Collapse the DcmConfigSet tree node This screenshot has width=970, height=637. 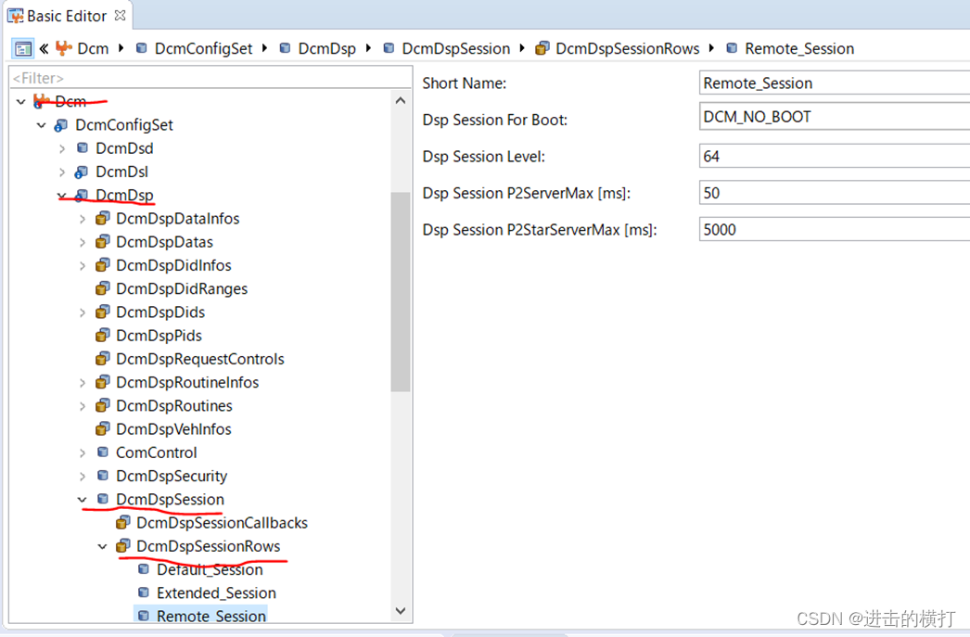click(41, 125)
